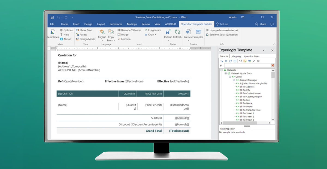The height and width of the screenshot is (169, 327).
Task: Open the comments icon beside Share
Action: pos(272,24)
